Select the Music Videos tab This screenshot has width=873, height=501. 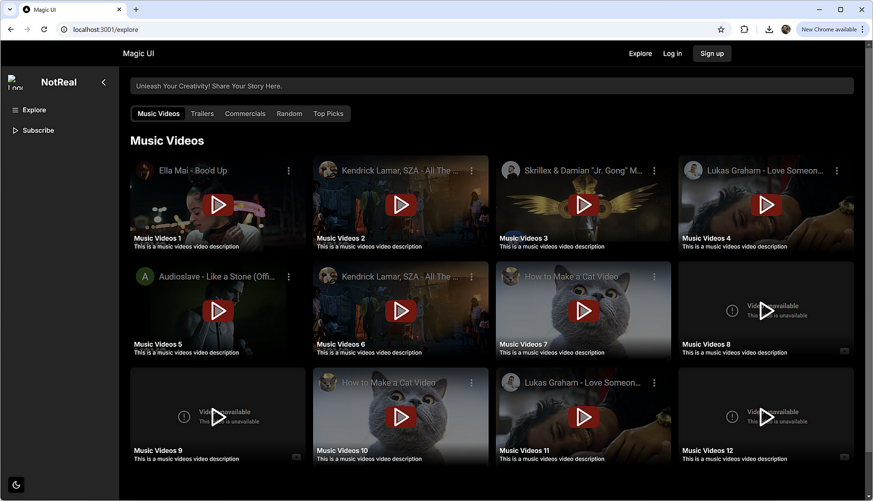click(x=158, y=114)
